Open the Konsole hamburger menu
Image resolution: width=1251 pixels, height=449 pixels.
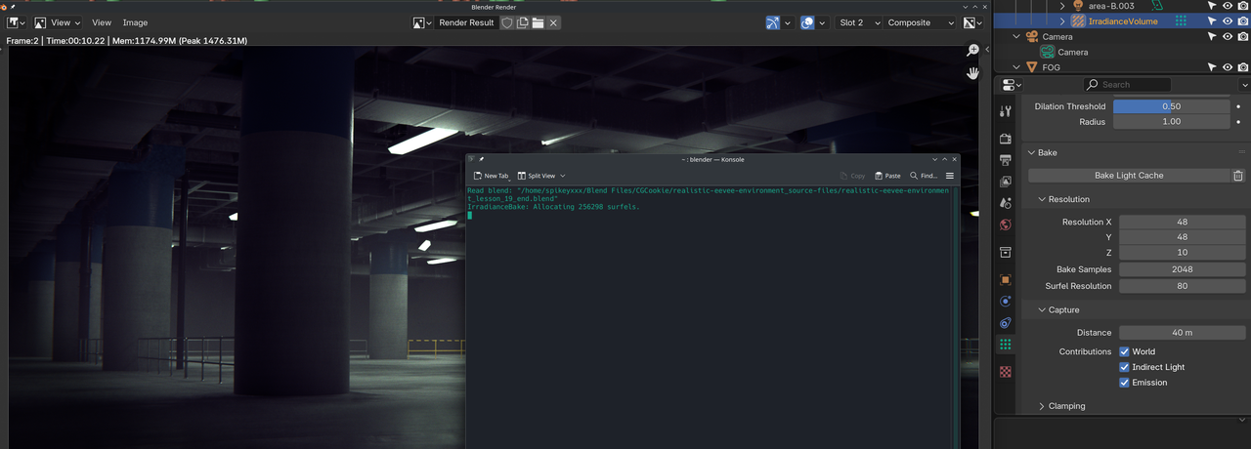click(x=949, y=176)
